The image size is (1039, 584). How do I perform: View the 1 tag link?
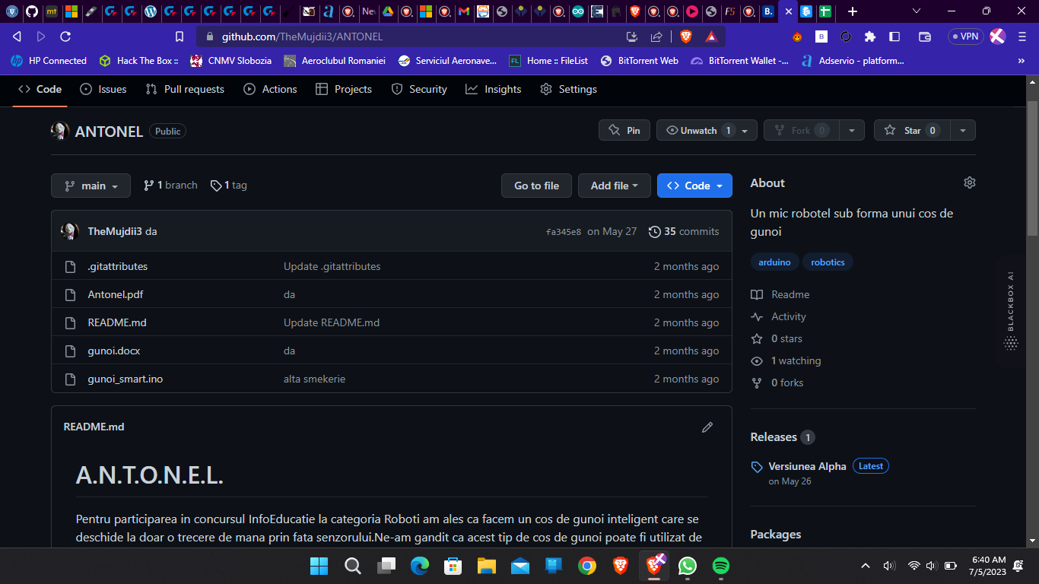[x=229, y=185]
